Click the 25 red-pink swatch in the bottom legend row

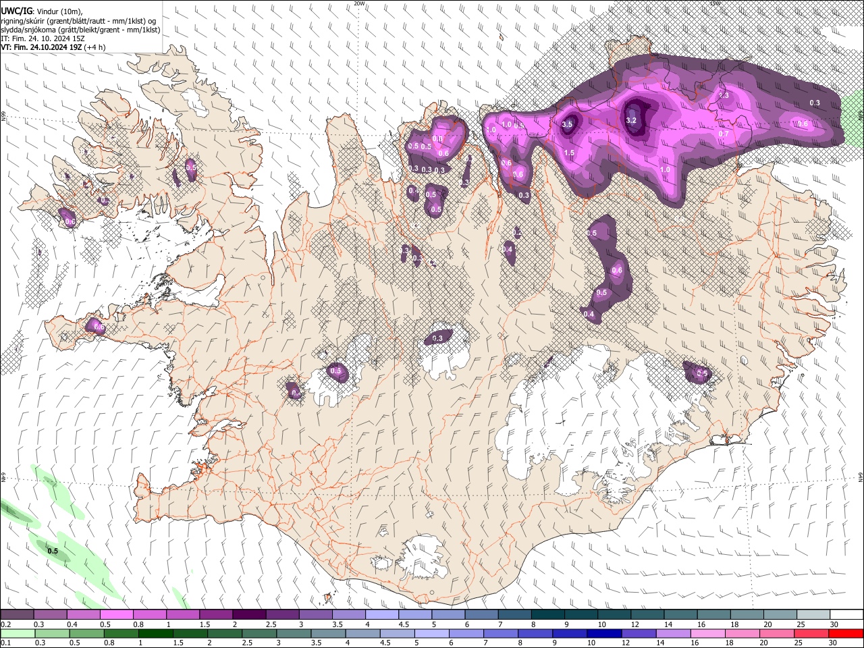(x=811, y=633)
